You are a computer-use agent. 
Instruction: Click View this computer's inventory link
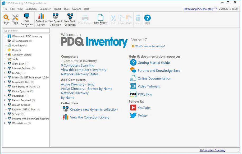(x=84, y=70)
